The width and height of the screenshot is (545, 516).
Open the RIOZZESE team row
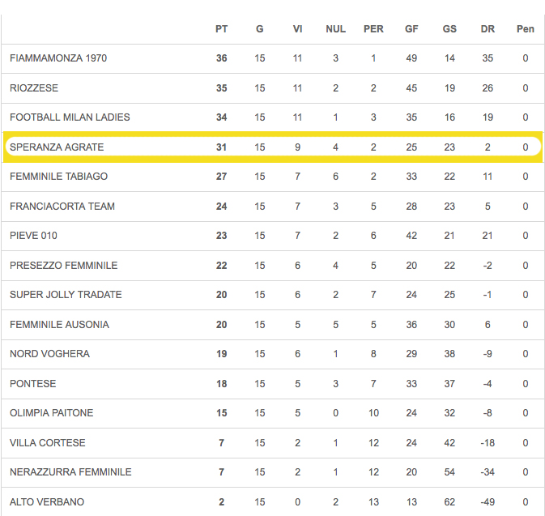pos(34,88)
